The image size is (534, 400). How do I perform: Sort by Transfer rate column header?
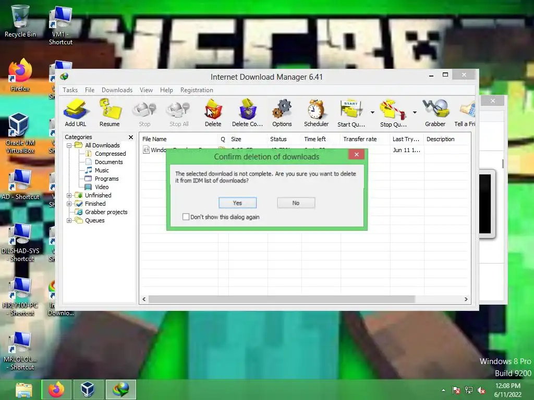point(365,139)
